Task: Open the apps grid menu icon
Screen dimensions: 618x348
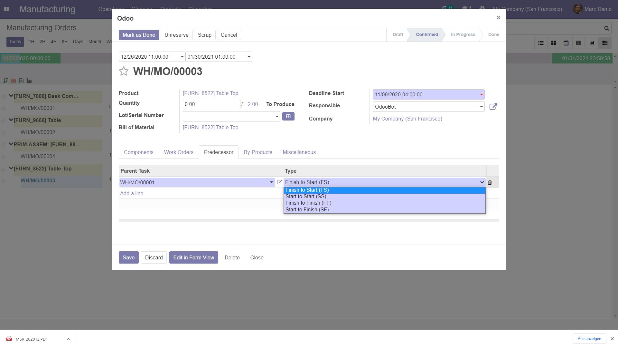Action: [x=6, y=9]
